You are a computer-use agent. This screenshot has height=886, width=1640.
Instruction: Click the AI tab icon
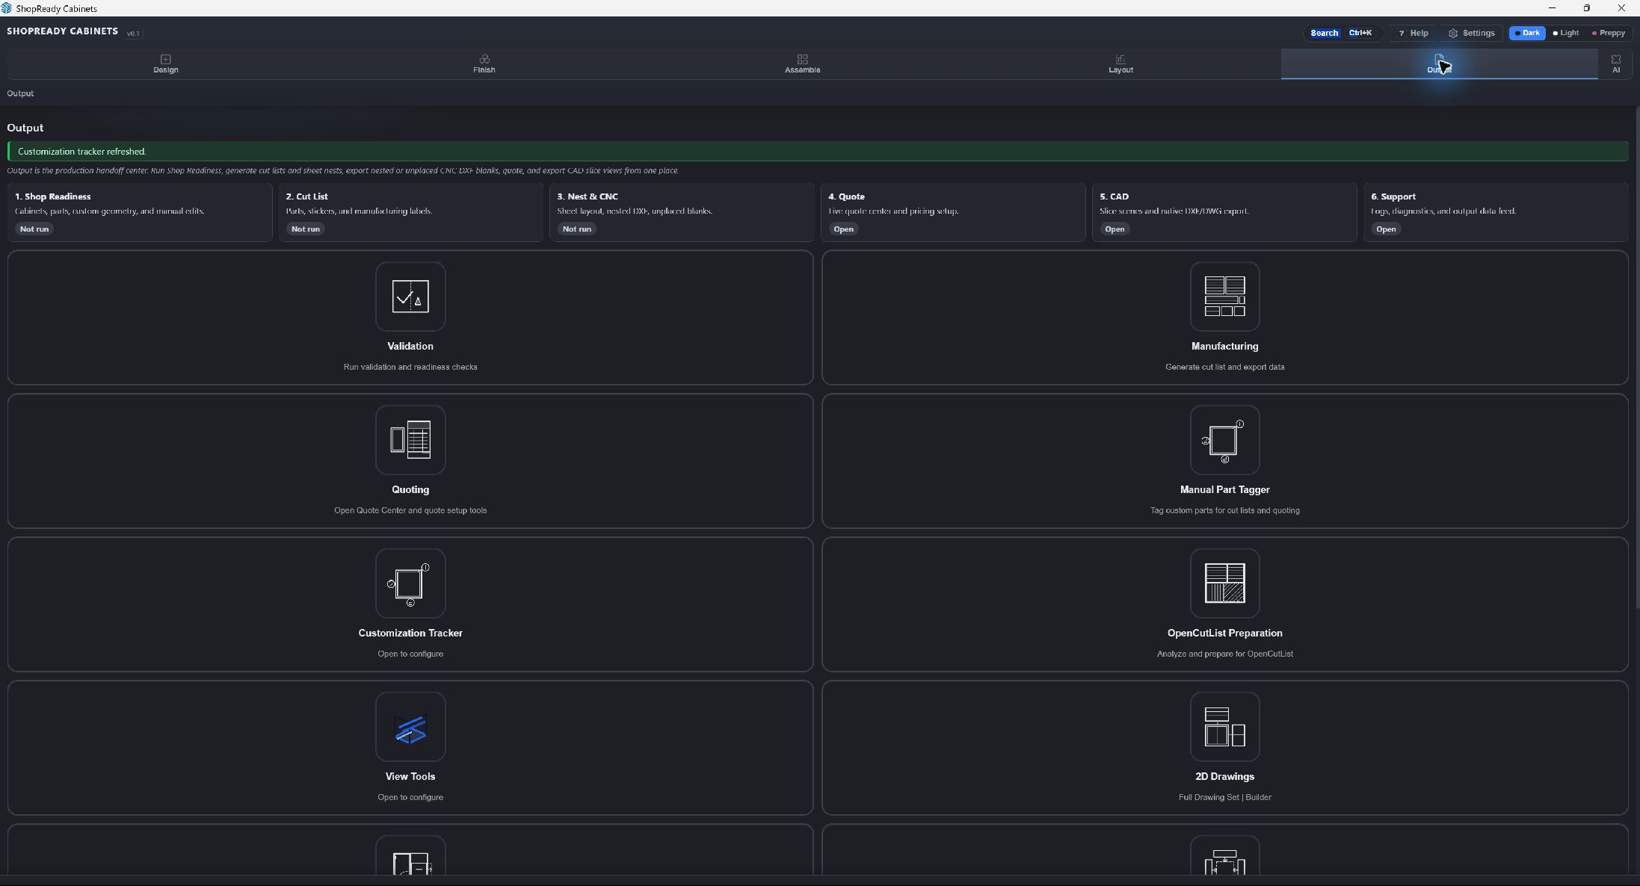point(1616,59)
